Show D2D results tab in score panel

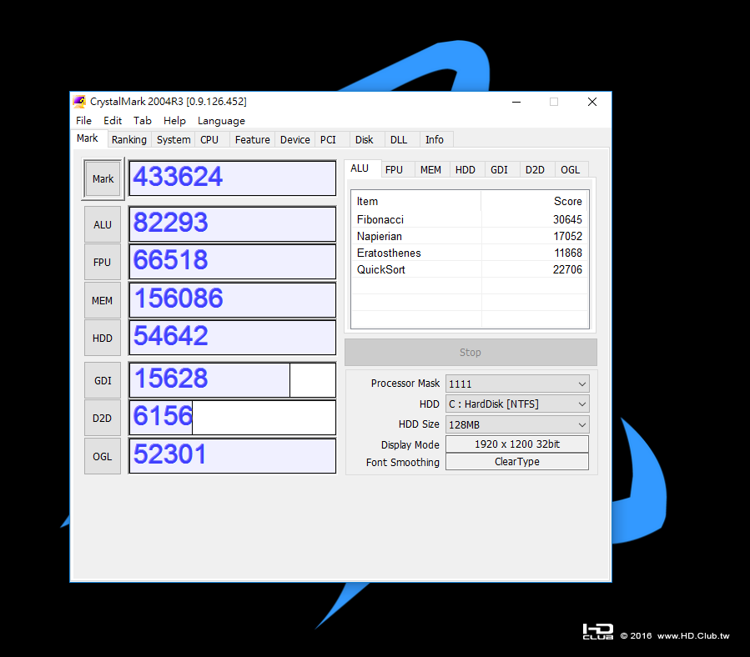point(536,170)
